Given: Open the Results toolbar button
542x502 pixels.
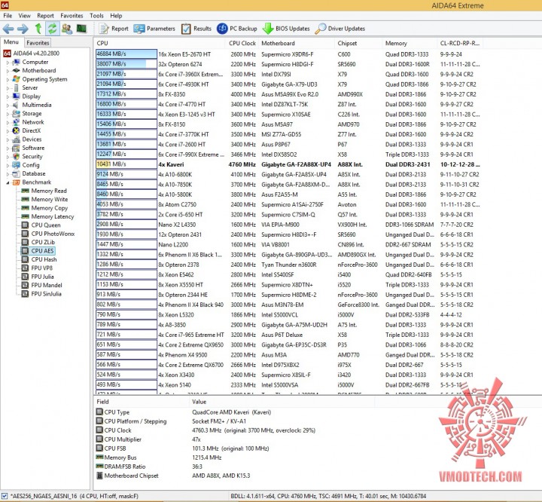Looking at the screenshot, I should (x=196, y=29).
